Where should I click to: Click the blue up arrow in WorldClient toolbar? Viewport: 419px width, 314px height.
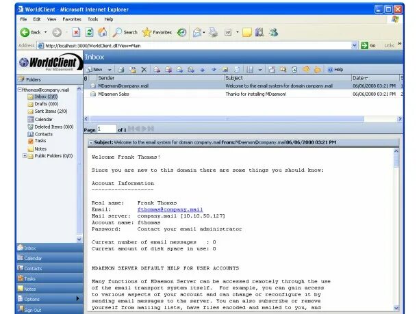[202, 70]
